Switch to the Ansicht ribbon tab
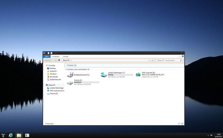 [x=66, y=56]
